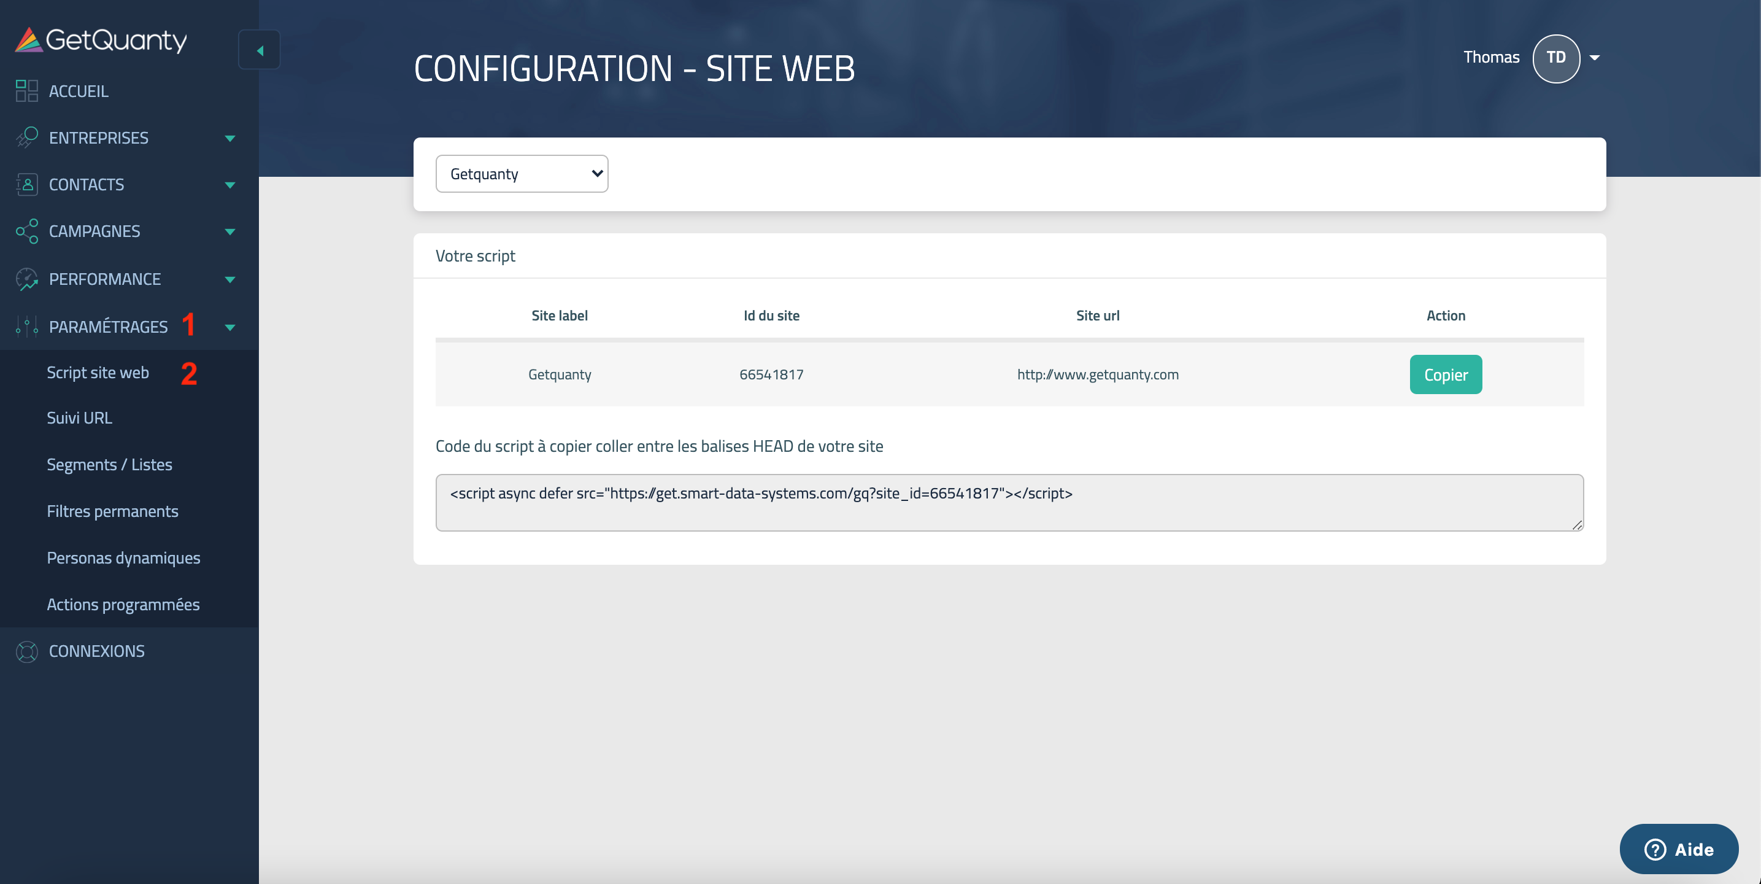This screenshot has width=1761, height=884.
Task: Click the Paramétrages sliders icon
Action: click(26, 327)
